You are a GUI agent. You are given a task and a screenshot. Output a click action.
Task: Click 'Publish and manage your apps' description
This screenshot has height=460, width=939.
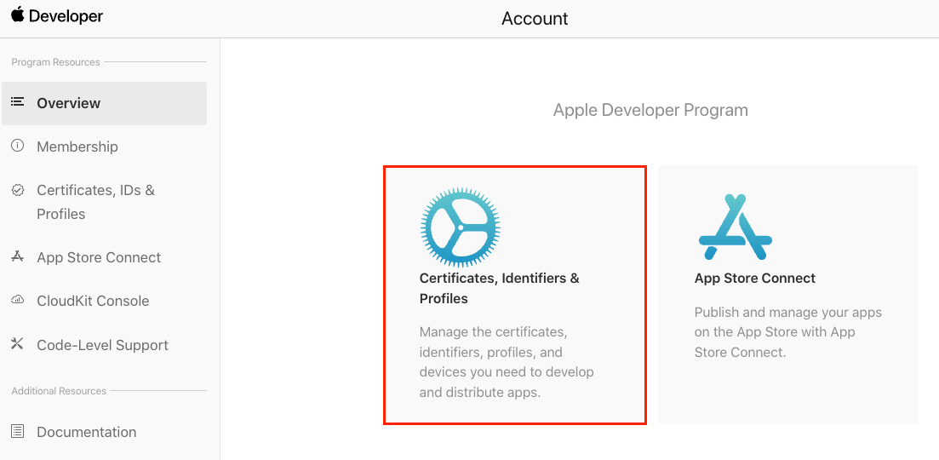tap(788, 332)
